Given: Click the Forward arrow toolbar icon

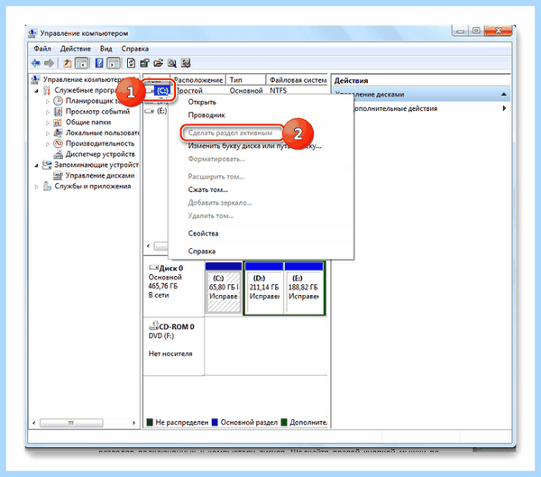Looking at the screenshot, I should pyautogui.click(x=49, y=63).
